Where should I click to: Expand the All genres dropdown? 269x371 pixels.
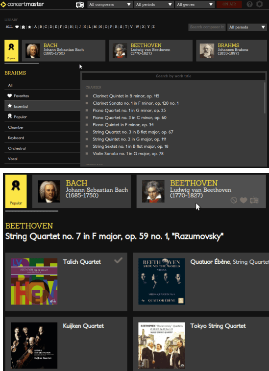[x=195, y=4]
